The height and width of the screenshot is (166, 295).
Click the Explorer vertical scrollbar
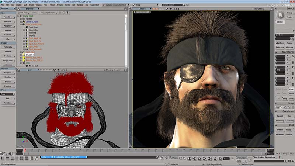point(126,41)
